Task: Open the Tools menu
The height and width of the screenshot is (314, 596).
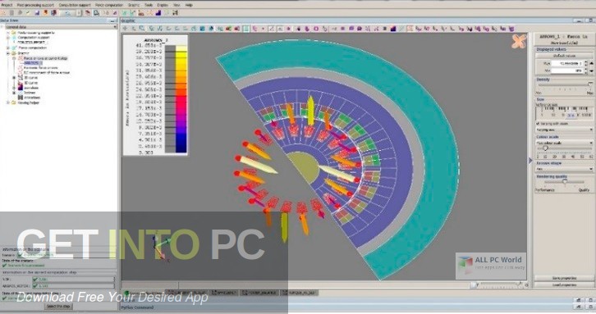Action: (x=149, y=5)
